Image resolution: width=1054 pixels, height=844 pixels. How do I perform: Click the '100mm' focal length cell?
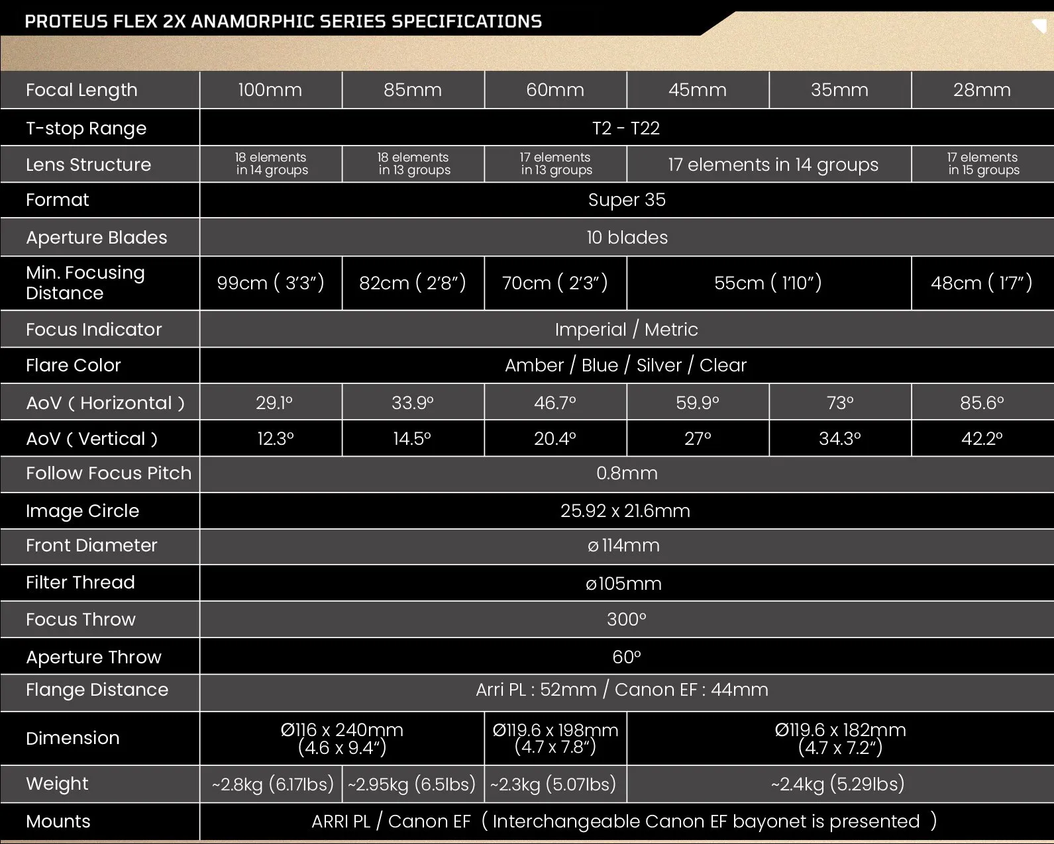click(270, 90)
